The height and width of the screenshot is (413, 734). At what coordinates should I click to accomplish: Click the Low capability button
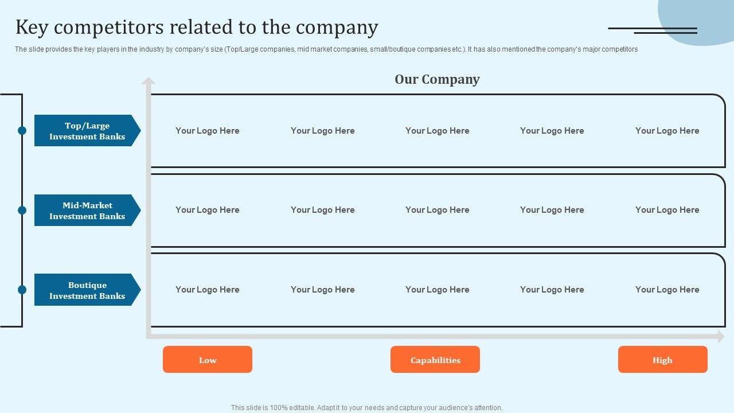coord(208,360)
